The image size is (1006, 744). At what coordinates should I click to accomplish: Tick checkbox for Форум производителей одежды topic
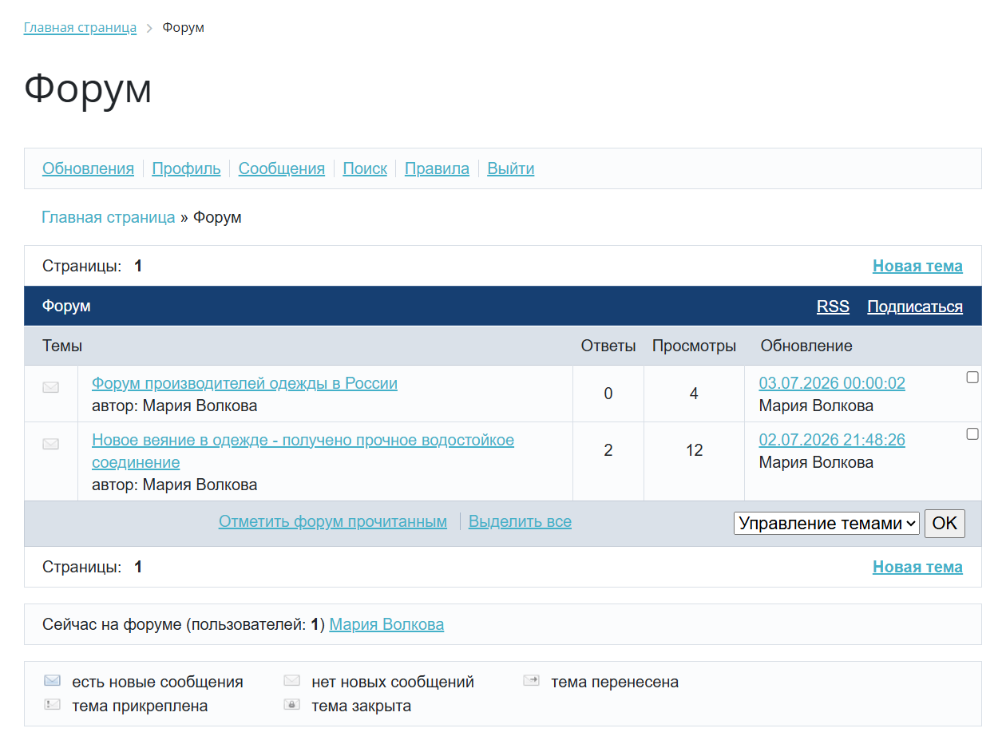click(x=972, y=378)
